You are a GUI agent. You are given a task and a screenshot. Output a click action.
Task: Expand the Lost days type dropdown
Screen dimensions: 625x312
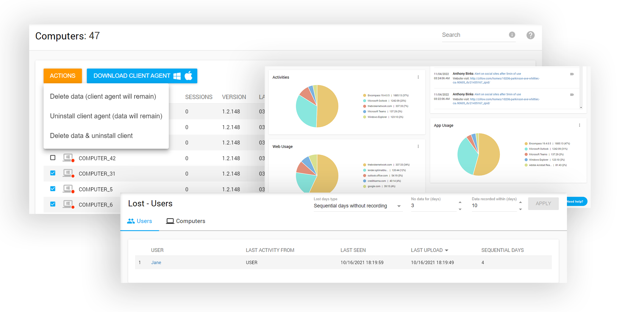click(399, 206)
